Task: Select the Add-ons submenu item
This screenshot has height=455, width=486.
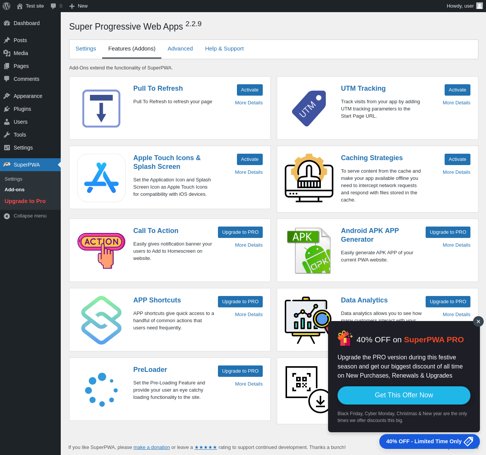Action: [x=14, y=190]
